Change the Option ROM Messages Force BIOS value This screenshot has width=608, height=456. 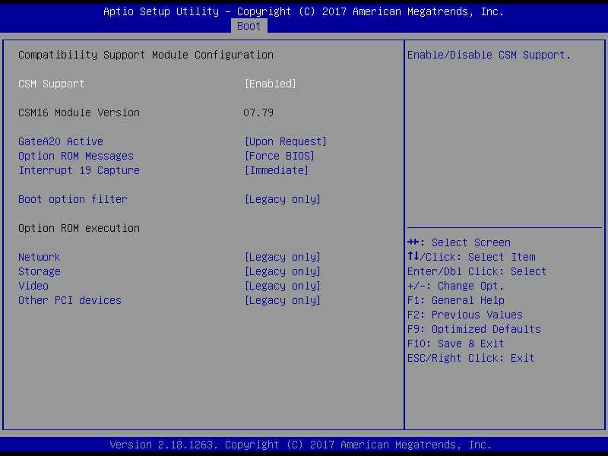[279, 156]
